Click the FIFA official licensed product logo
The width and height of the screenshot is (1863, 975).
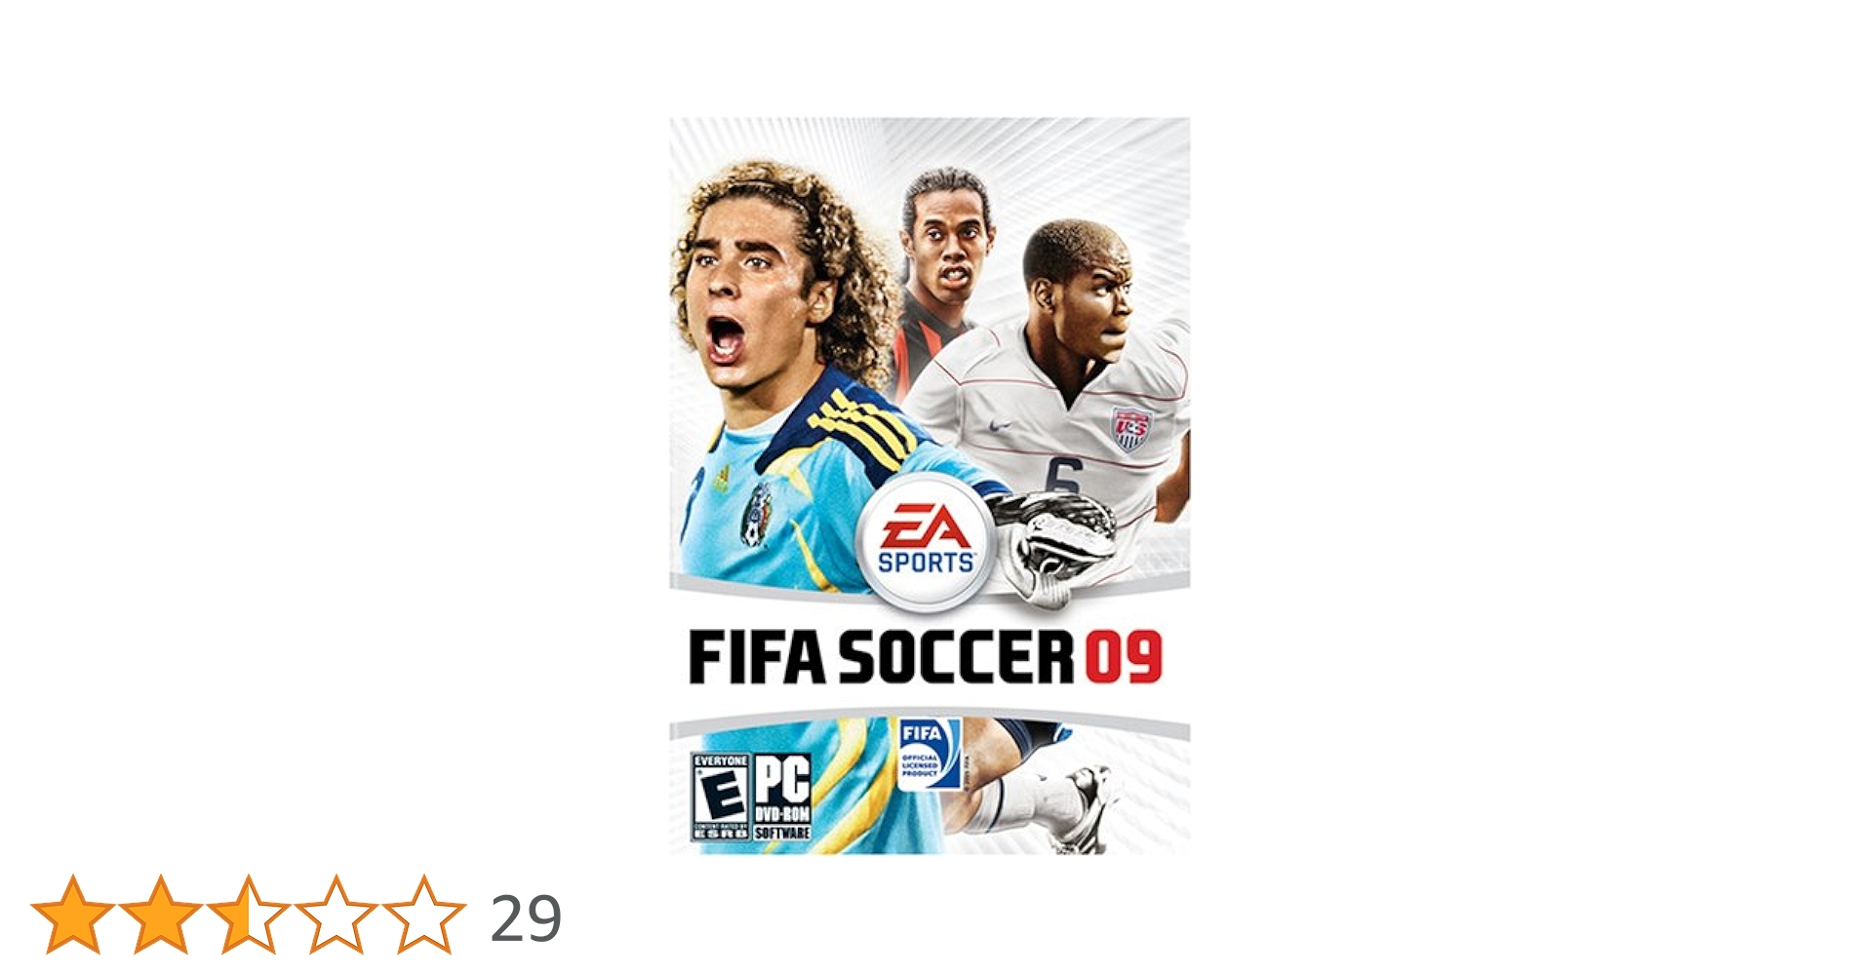click(929, 754)
